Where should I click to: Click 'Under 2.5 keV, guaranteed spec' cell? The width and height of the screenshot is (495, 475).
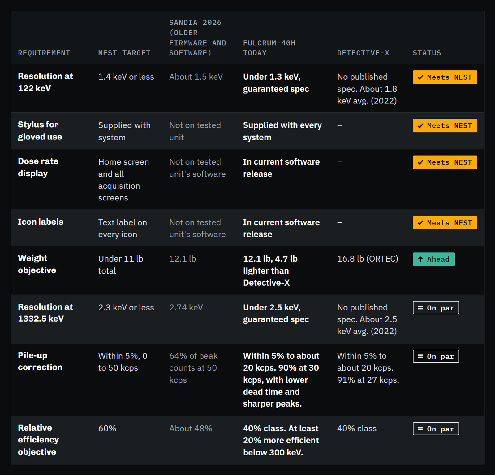pos(276,313)
